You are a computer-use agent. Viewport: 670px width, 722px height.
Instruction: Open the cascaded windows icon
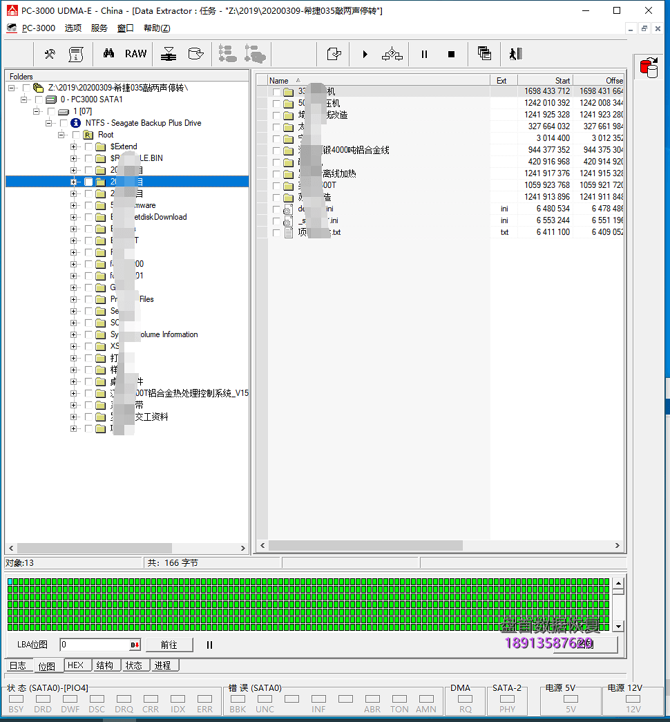point(484,53)
